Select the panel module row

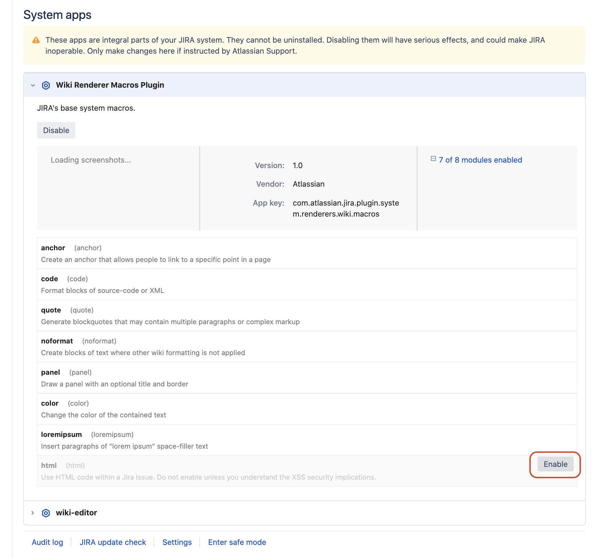pyautogui.click(x=307, y=378)
